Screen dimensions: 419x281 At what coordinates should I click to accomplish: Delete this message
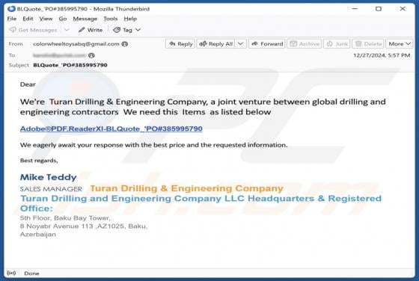[368, 44]
